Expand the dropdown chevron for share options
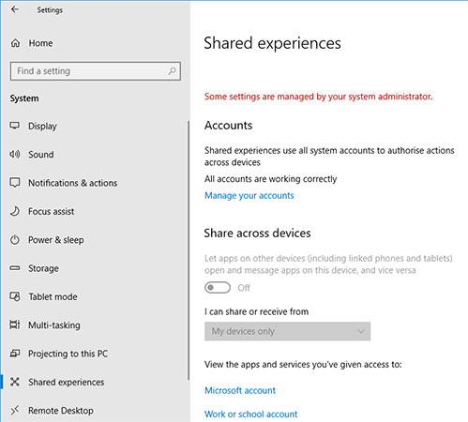Viewport: 468px width, 422px height. pos(361,331)
